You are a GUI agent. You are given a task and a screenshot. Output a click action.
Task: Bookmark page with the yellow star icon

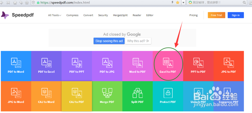tap(178, 3)
